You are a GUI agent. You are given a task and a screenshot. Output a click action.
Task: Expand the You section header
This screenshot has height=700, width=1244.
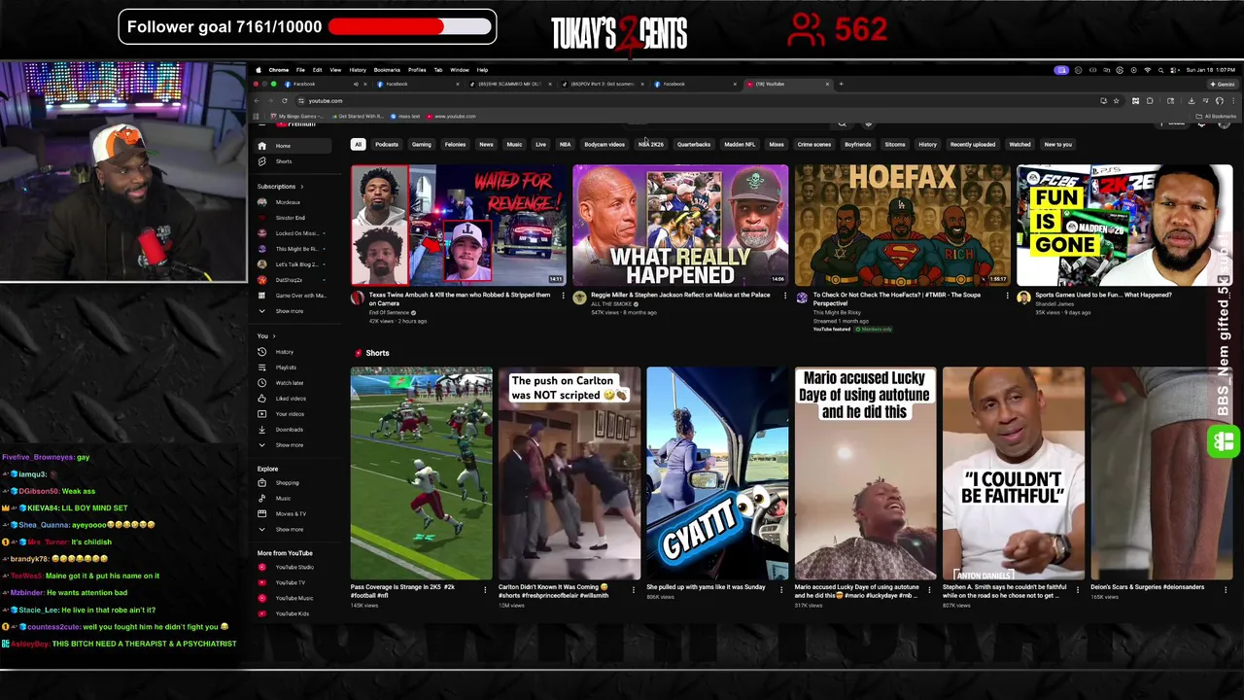point(266,336)
